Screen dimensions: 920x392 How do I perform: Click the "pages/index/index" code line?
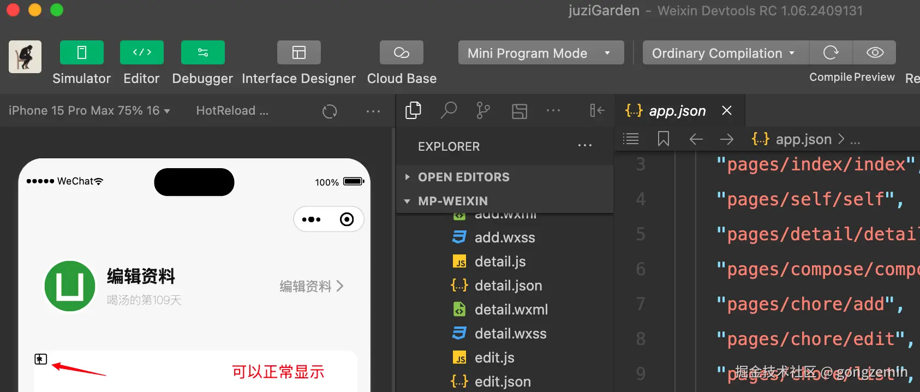pos(817,164)
